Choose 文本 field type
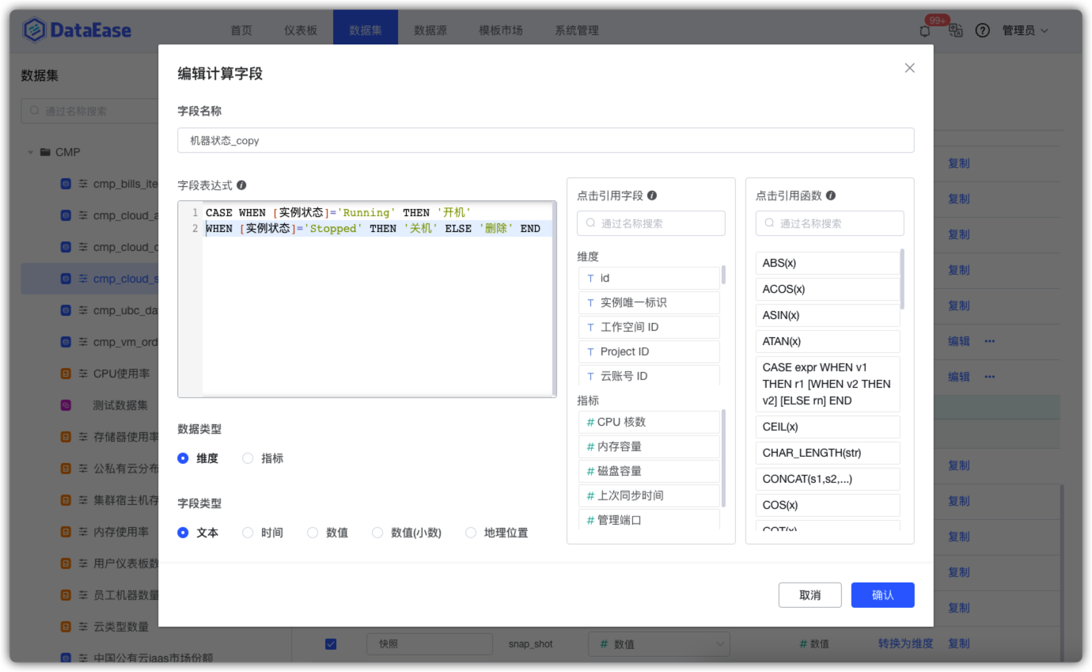Screen dimensions: 1092x672 tap(183, 533)
